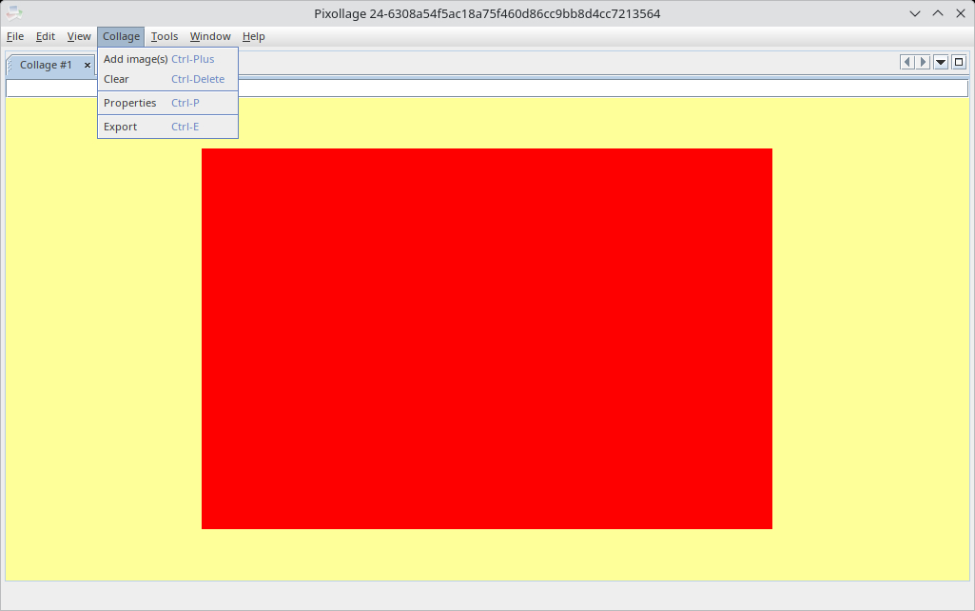
Task: Switch to the Collage #1 tab
Action: pyautogui.click(x=46, y=65)
